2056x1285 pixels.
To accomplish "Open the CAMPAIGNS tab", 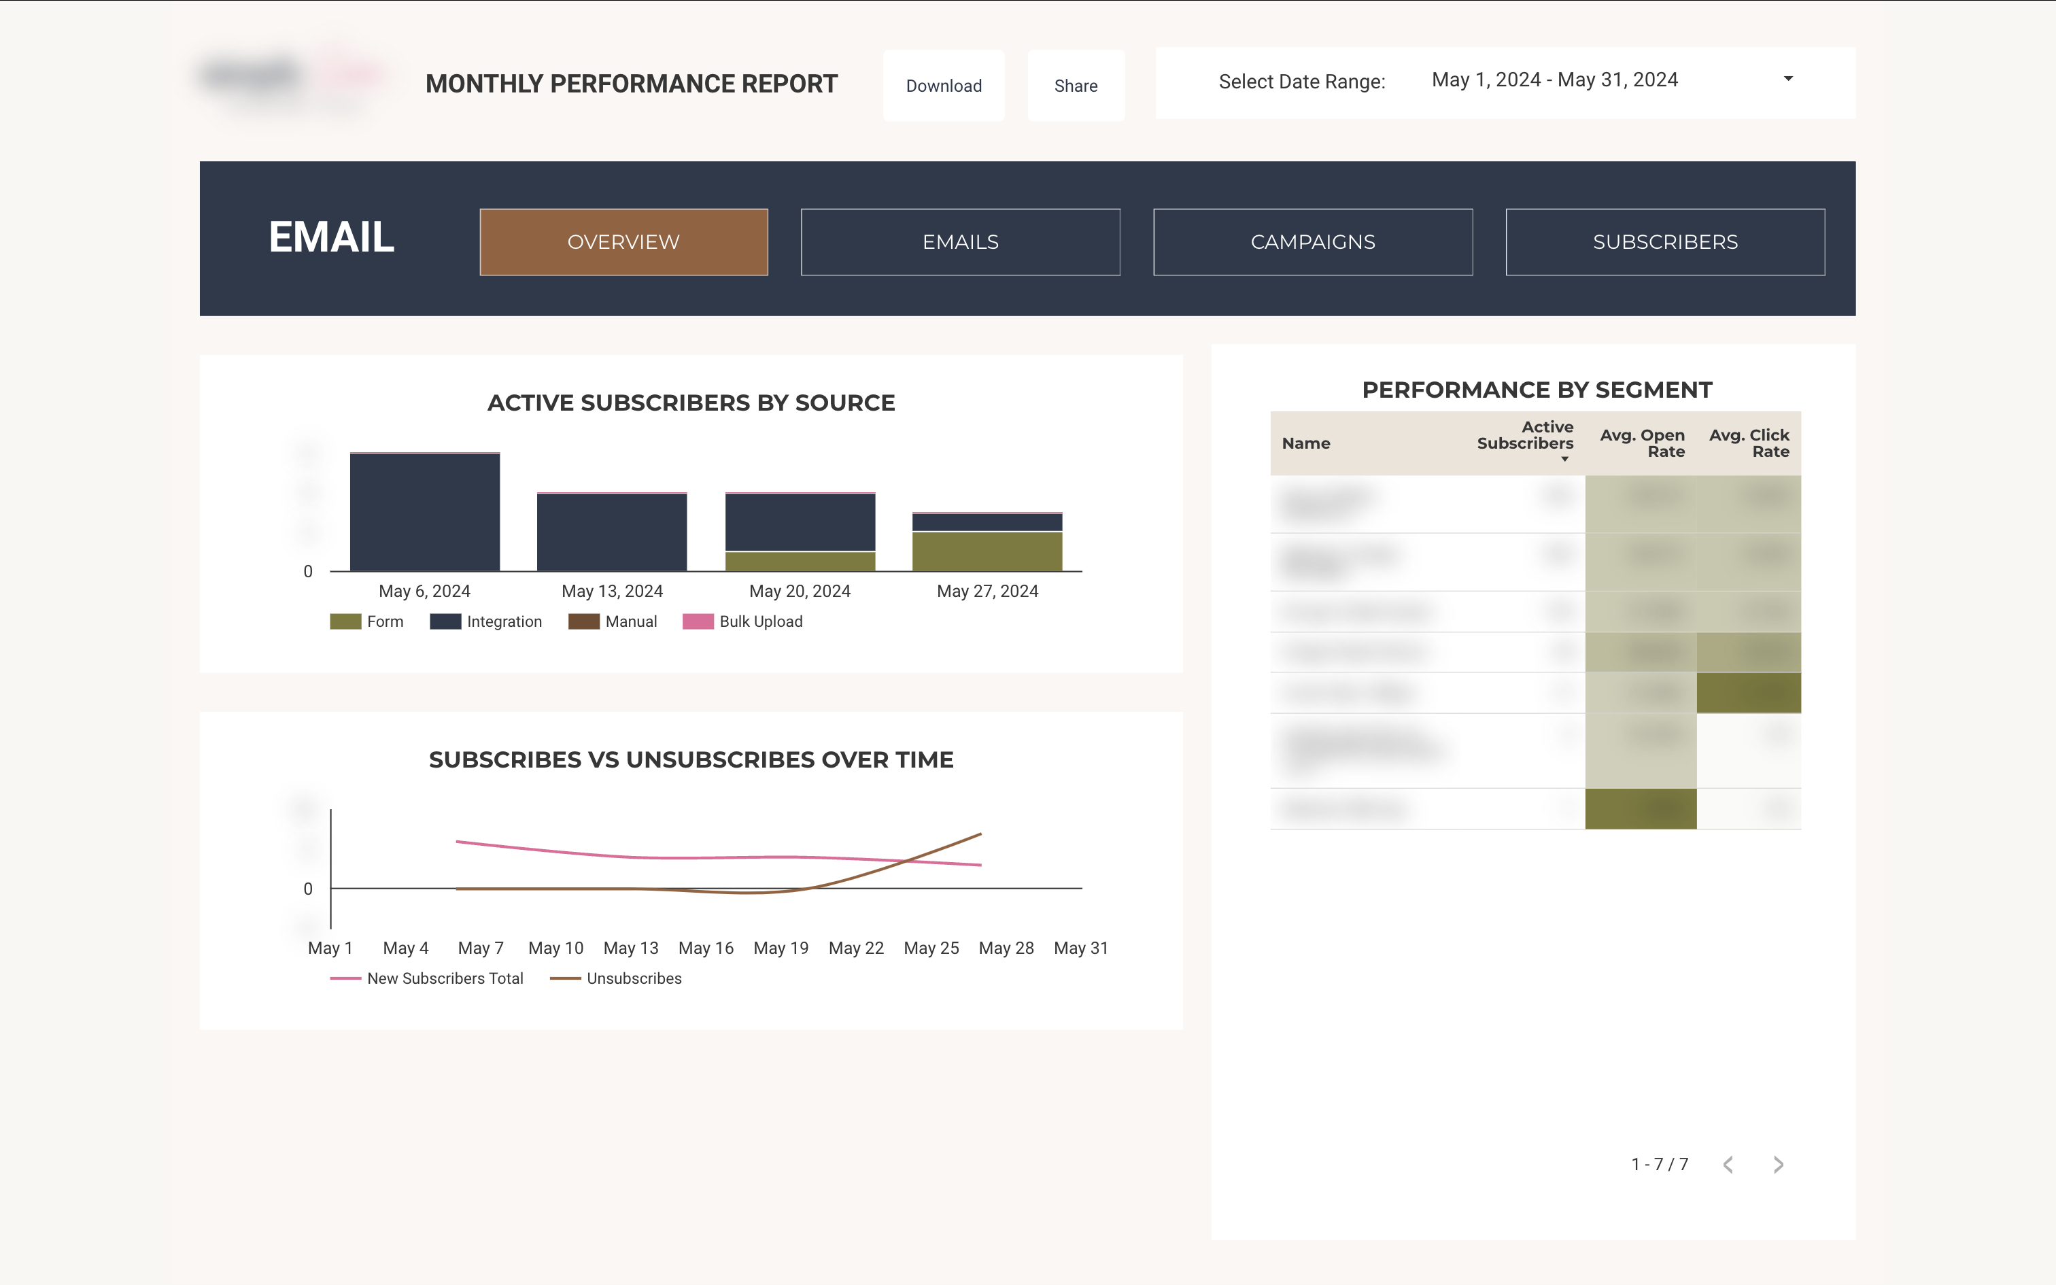I will click(1313, 241).
